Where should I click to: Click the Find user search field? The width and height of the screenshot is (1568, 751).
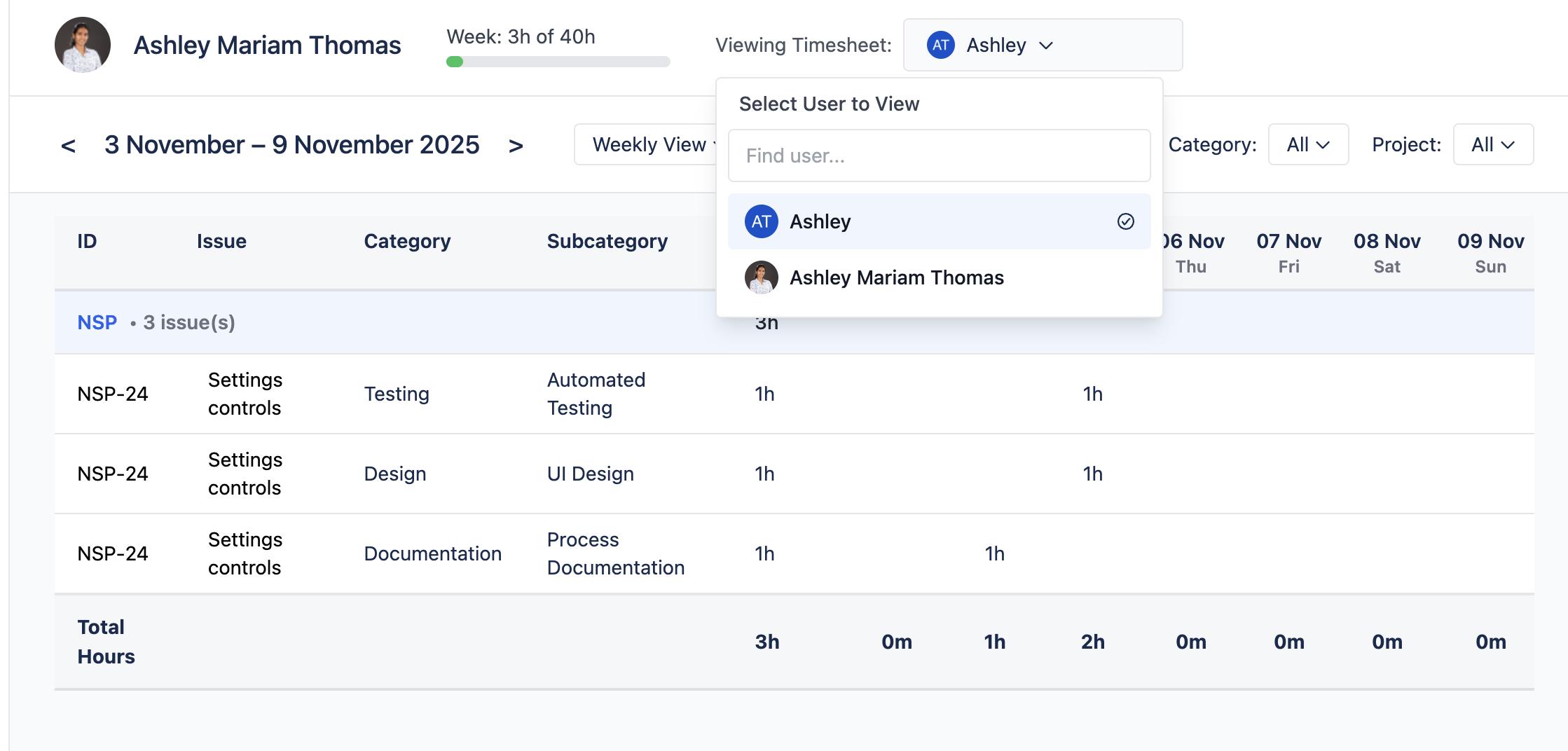(939, 156)
